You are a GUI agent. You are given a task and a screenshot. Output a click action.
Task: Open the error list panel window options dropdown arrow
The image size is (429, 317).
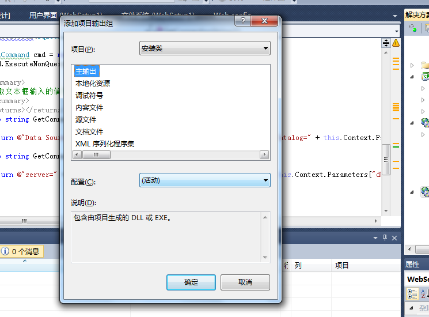[x=375, y=238]
